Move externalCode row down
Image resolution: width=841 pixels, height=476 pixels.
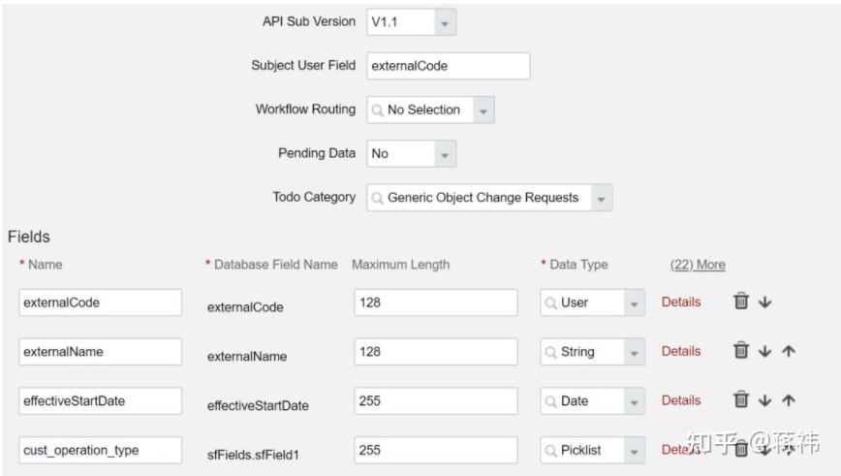coord(765,302)
